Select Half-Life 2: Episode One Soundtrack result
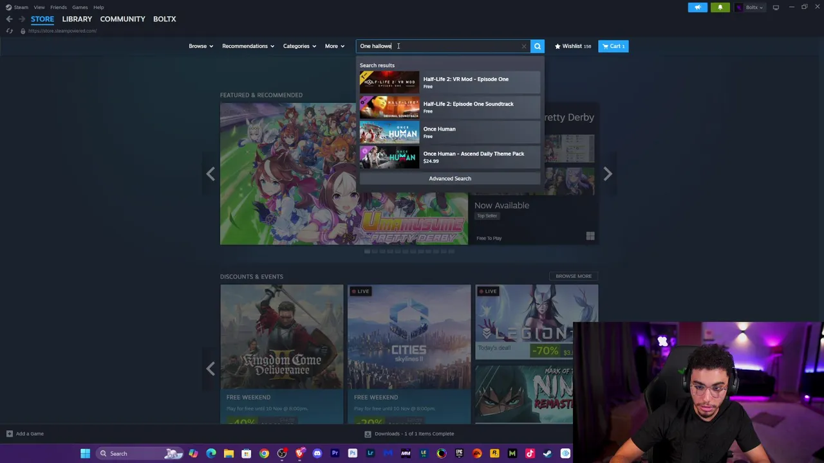 [x=450, y=107]
